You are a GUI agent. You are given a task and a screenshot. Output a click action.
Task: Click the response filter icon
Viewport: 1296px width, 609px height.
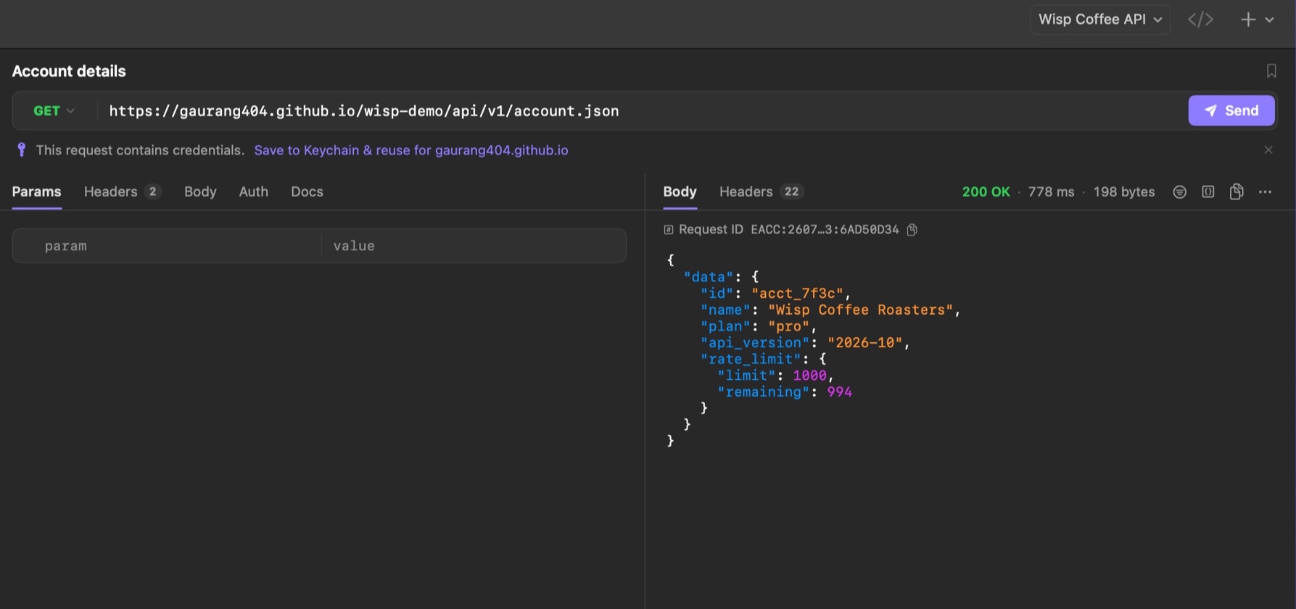[x=1179, y=192]
